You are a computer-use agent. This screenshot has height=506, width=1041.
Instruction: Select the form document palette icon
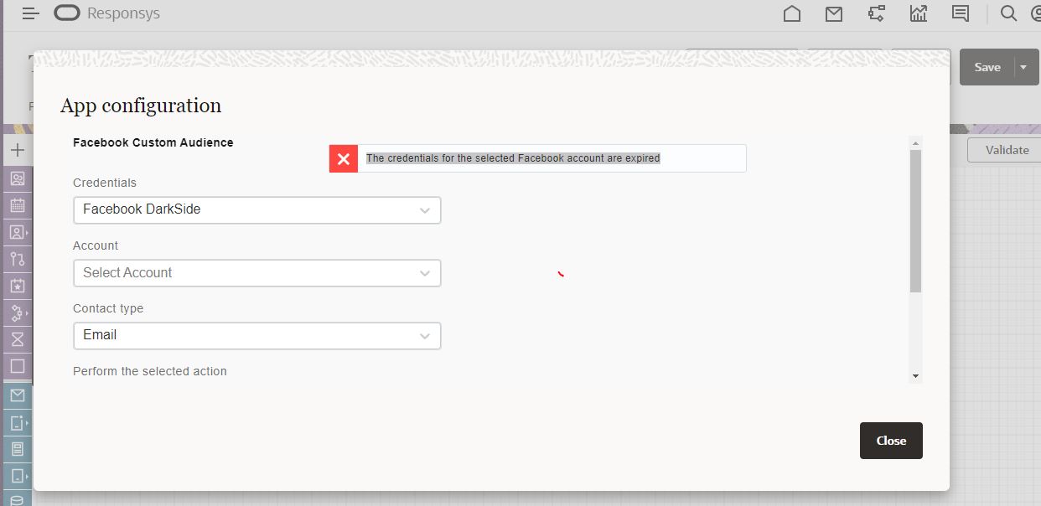(18, 450)
